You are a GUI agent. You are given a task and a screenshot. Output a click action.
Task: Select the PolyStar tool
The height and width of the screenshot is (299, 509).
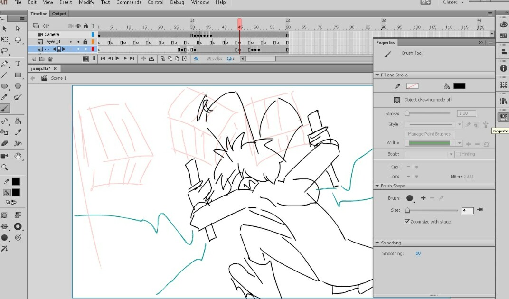coord(18,86)
